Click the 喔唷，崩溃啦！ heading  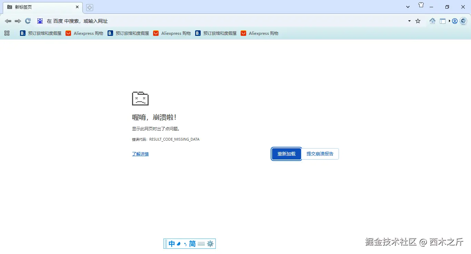click(154, 117)
